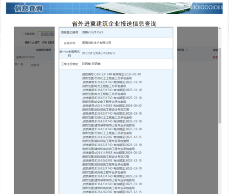229x194 pixels.
Task: Click the credit code 91610112MA6TT9X07H
Action: pos(98,53)
